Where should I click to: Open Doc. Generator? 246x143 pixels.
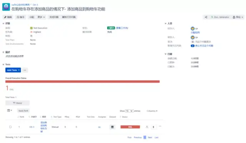(220, 17)
